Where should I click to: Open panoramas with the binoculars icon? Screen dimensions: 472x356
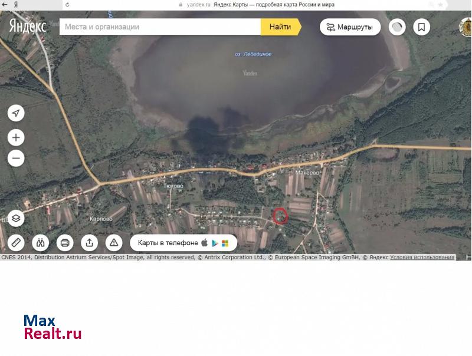click(41, 242)
